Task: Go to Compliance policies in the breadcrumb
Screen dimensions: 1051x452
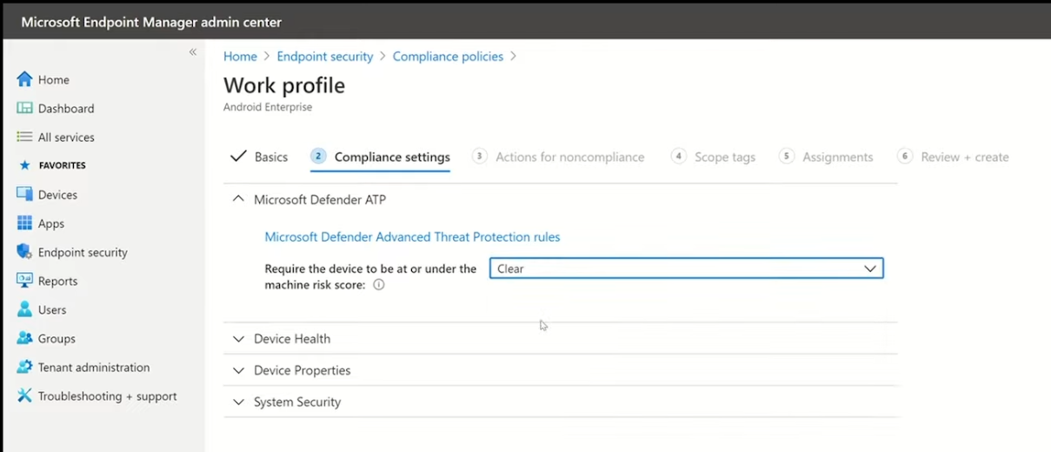Action: (448, 56)
